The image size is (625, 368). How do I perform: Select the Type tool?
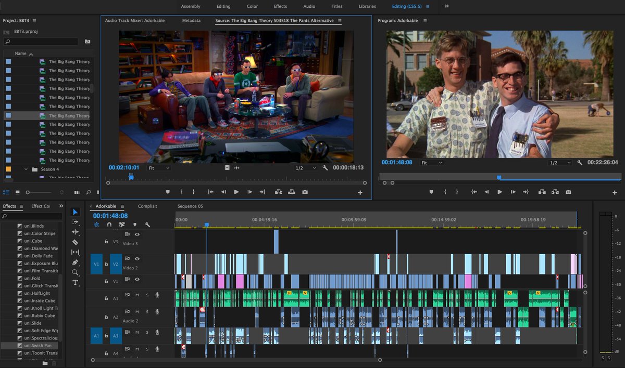point(75,283)
